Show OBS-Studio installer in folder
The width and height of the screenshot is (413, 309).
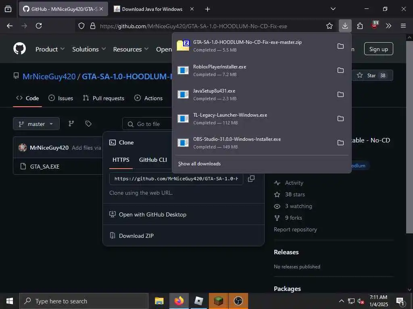(340, 143)
